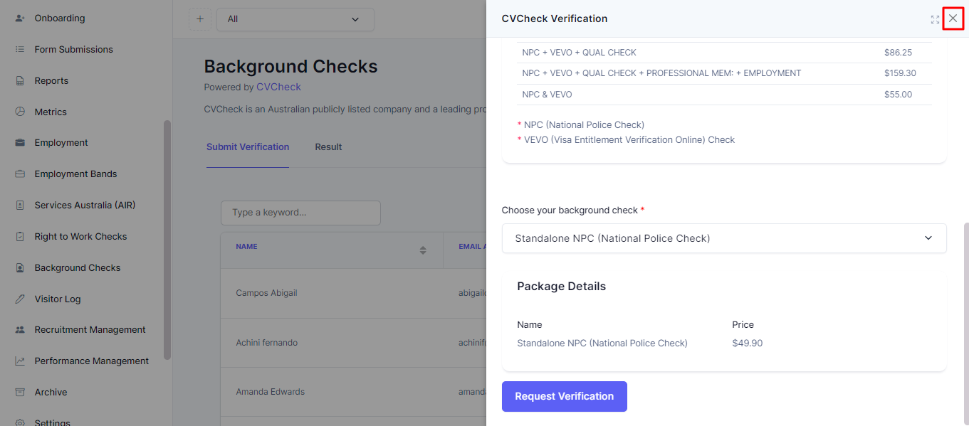Click the Recruitment Management people icon
Viewport: 969px width, 426px height.
click(20, 329)
